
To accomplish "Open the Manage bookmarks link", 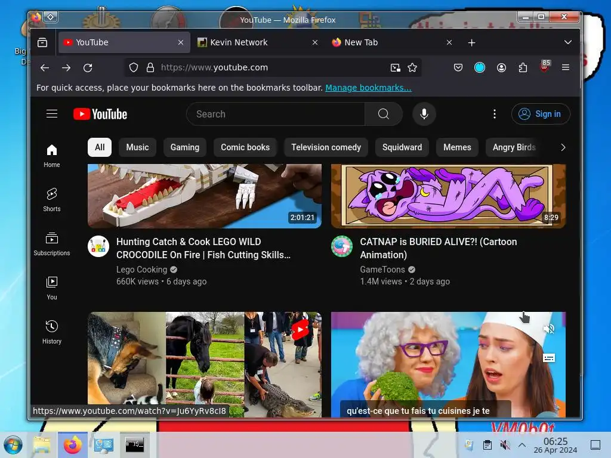I will point(368,88).
